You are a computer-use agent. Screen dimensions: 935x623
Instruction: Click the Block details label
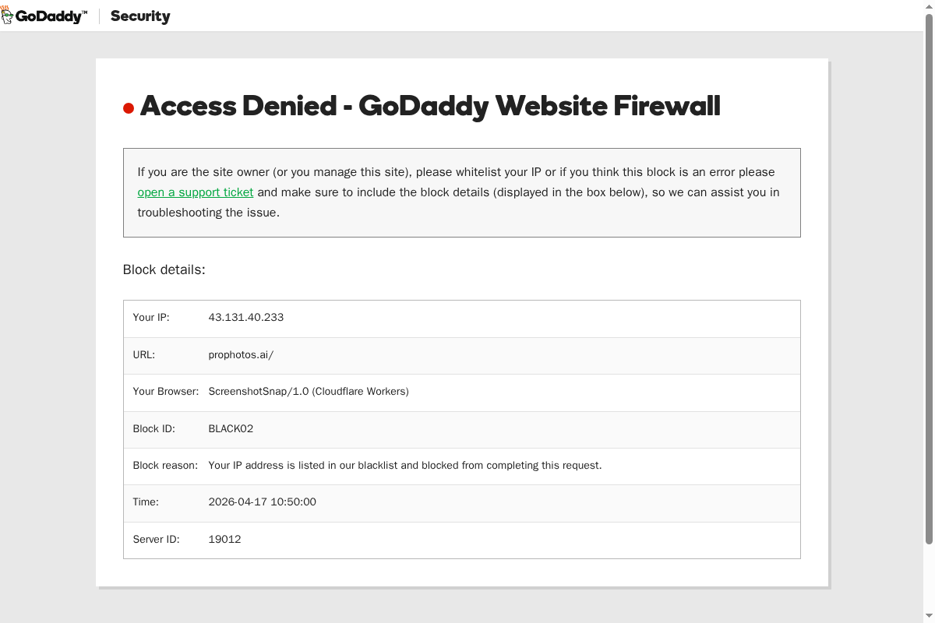(x=164, y=269)
